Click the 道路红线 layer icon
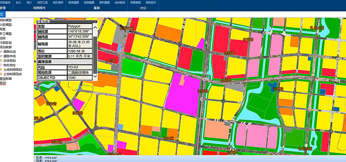Screen dimensions: 346x162 click(1, 52)
